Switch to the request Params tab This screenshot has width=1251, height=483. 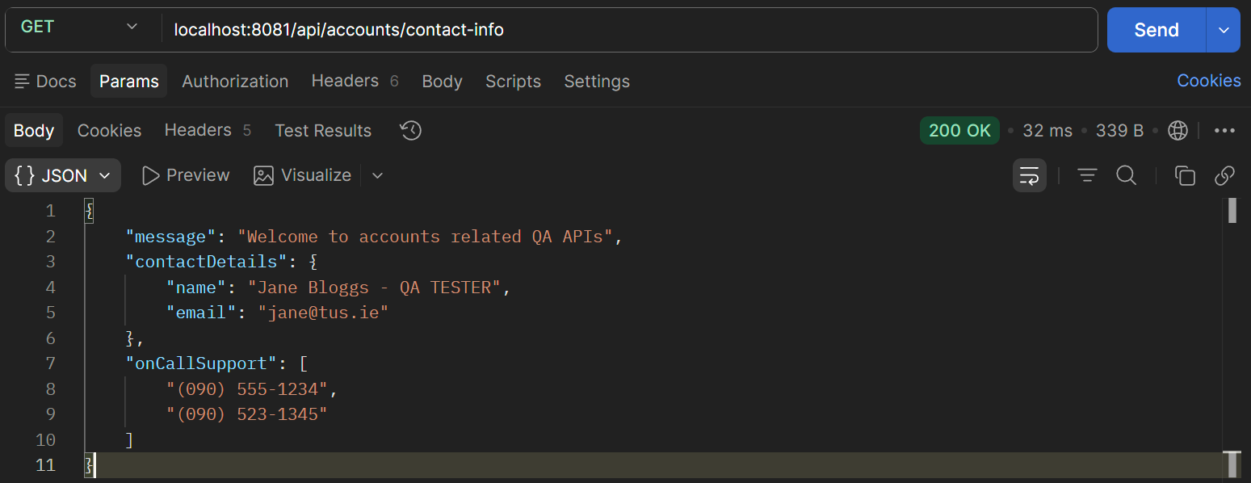click(129, 82)
